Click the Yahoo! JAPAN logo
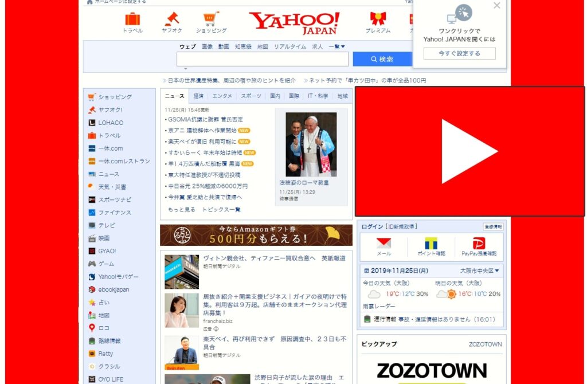This screenshot has width=587, height=384. pos(294,23)
